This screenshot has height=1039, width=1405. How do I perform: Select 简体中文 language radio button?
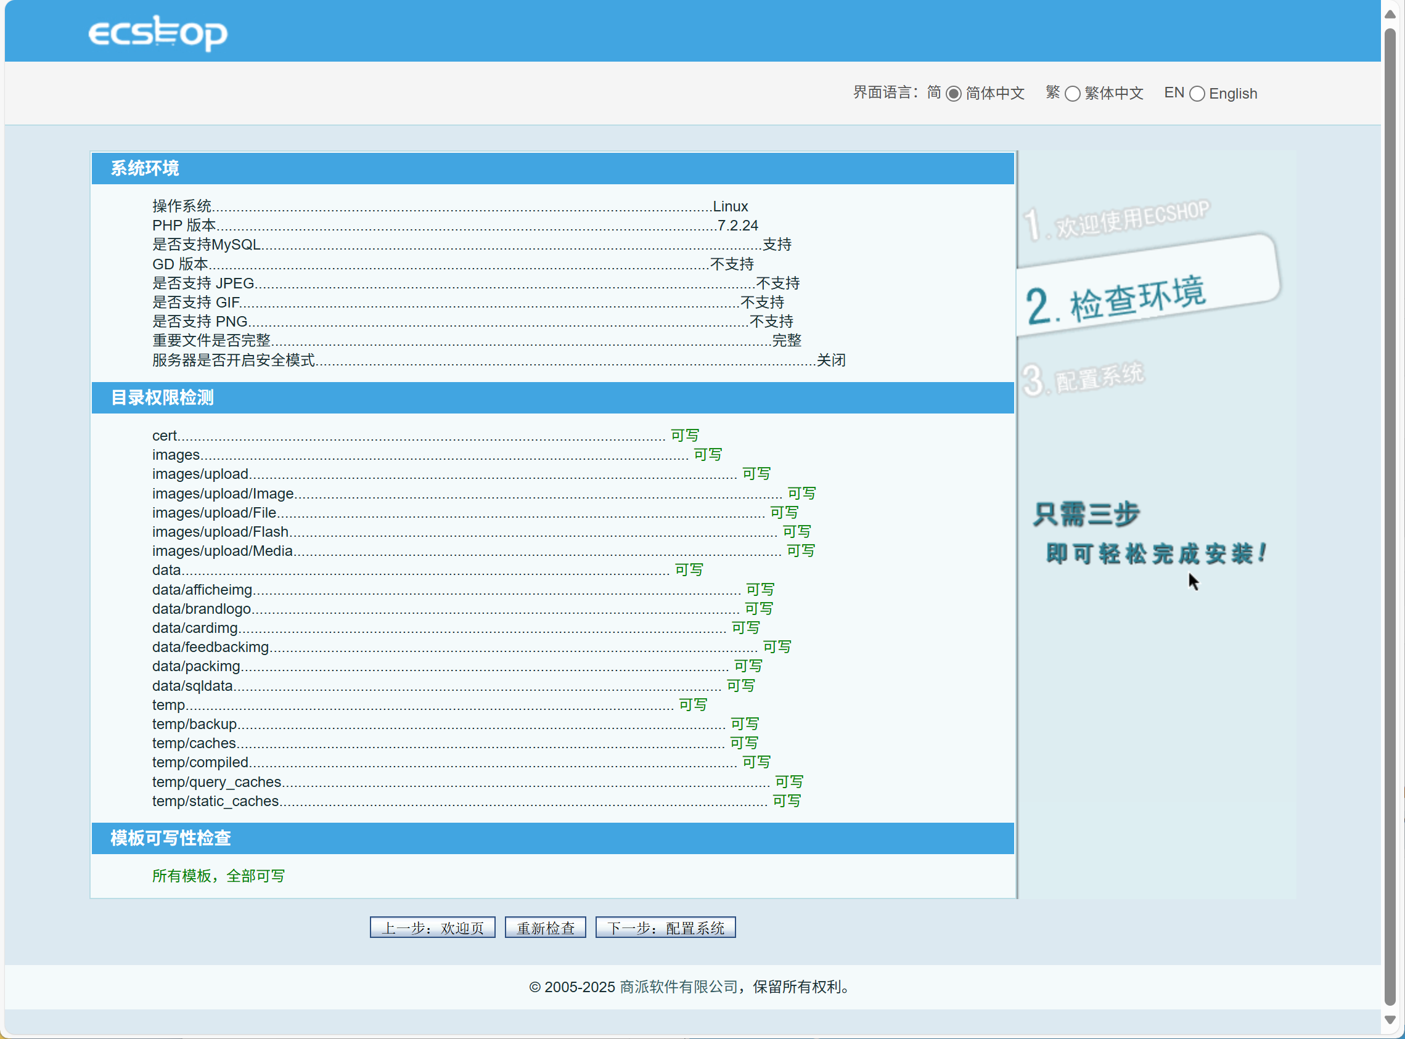pyautogui.click(x=953, y=94)
